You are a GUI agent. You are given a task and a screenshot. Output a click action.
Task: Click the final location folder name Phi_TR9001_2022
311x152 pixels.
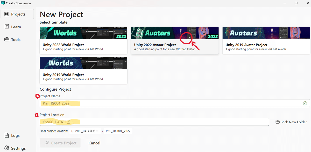pyautogui.click(x=119, y=131)
